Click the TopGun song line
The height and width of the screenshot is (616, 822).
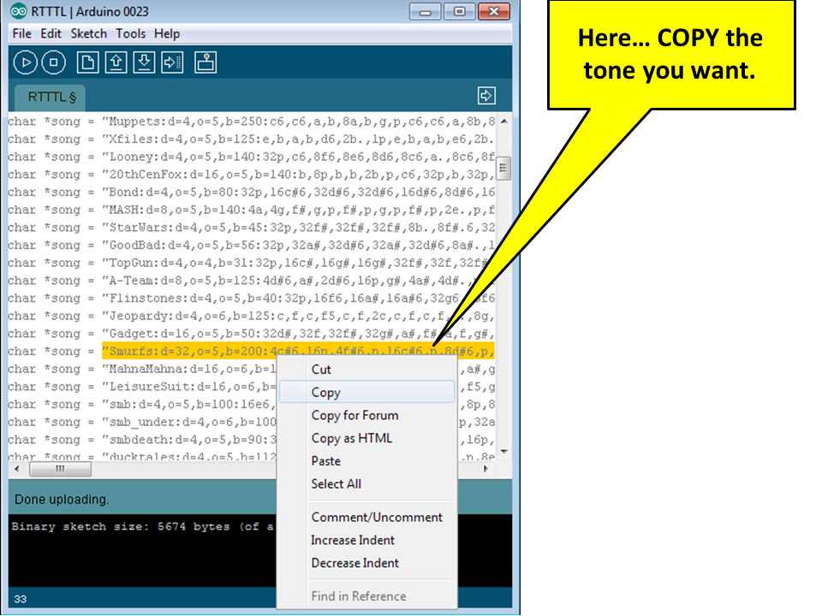pos(251,263)
